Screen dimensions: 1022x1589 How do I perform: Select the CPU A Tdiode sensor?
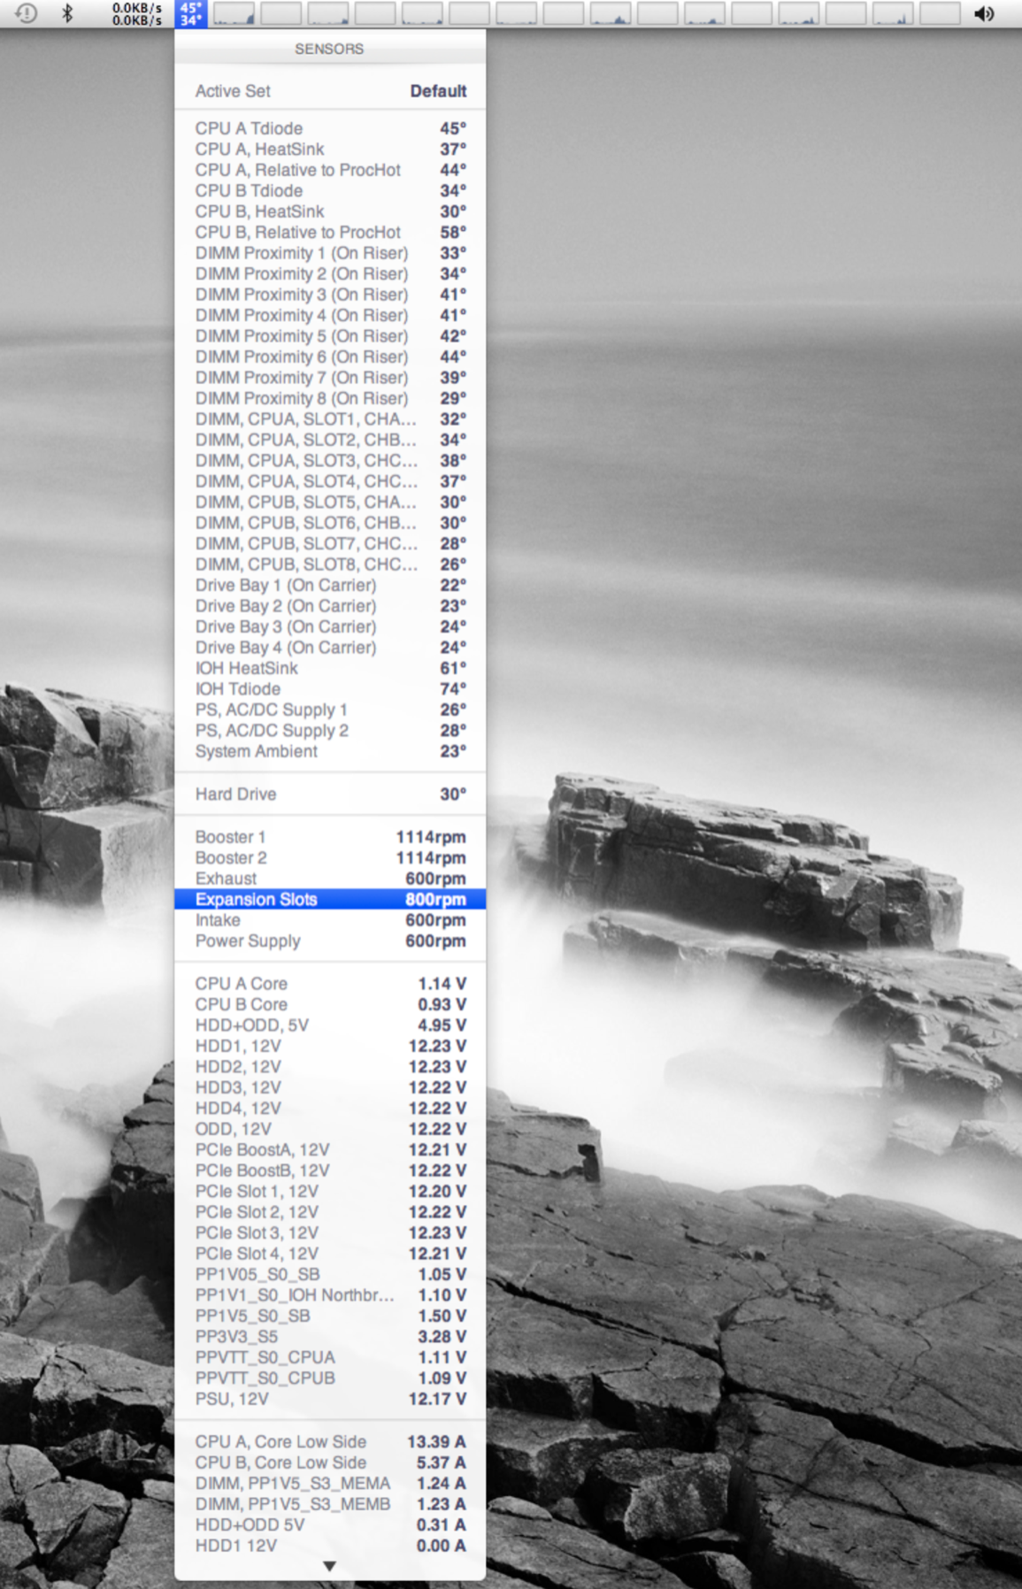(x=330, y=128)
